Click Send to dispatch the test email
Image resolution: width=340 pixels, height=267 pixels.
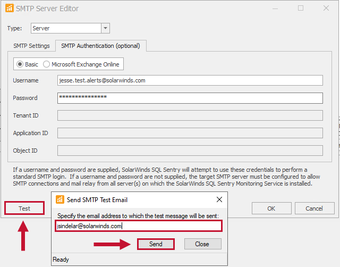click(x=156, y=244)
